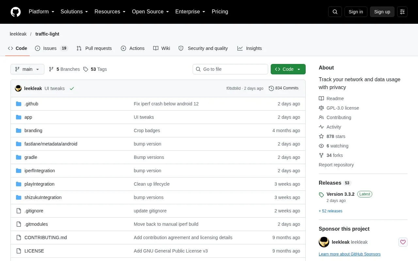Click leekleak's avatar in commit bar
This screenshot has width=418, height=261.
pos(18,88)
